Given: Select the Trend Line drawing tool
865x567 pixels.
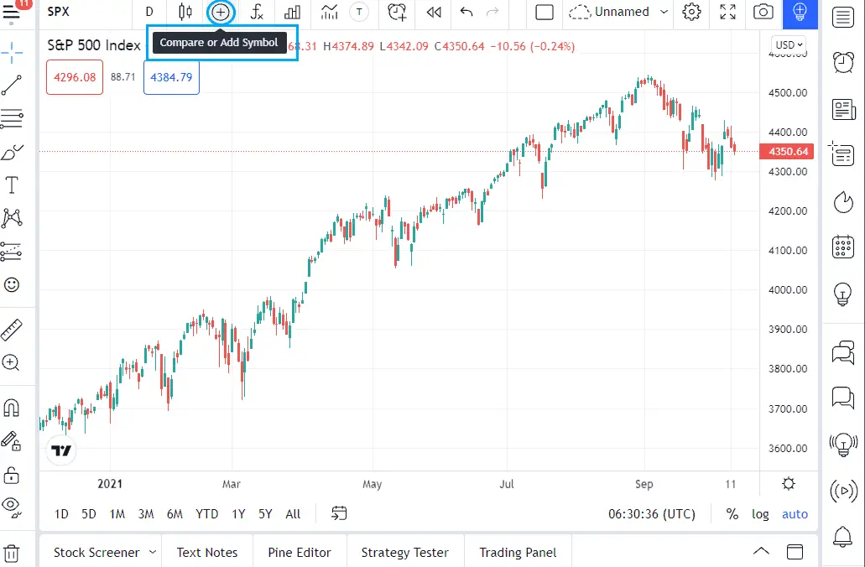Looking at the screenshot, I should (13, 86).
